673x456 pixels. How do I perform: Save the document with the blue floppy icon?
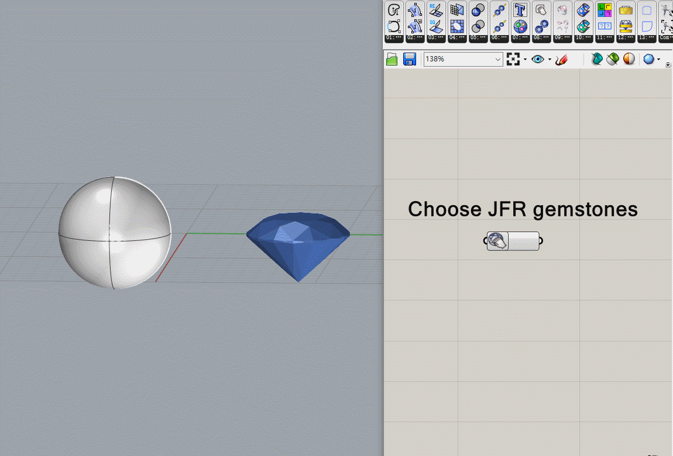pos(410,59)
